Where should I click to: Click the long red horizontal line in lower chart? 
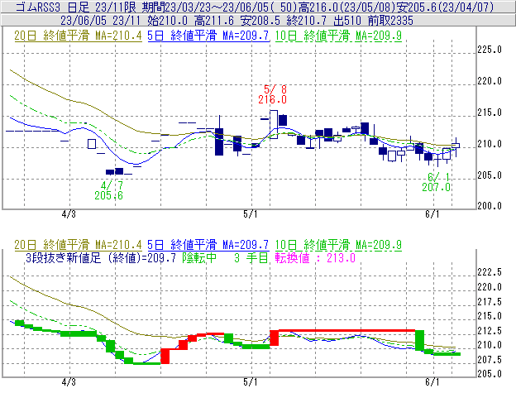[x=346, y=330]
